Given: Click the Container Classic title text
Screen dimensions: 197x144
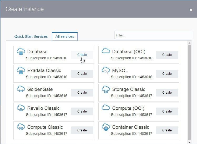Looking at the screenshot, I should (x=131, y=127).
